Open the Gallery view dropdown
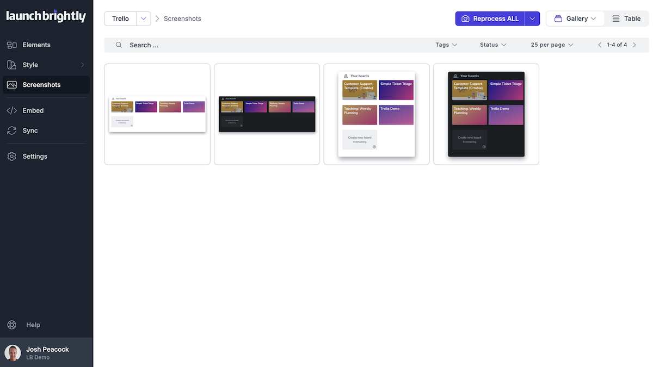The width and height of the screenshot is (653, 367). click(575, 18)
